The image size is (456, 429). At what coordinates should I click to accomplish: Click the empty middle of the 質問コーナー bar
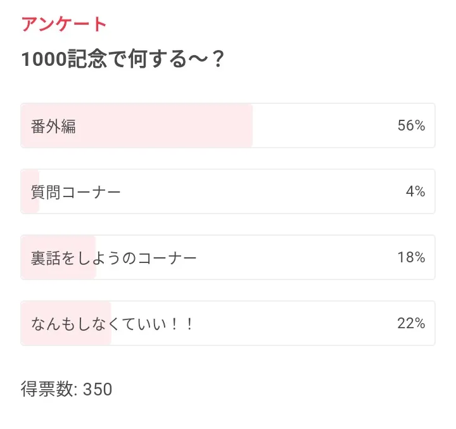tap(253, 192)
